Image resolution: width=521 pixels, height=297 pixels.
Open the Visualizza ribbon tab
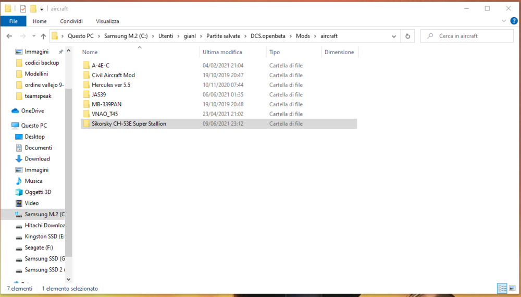click(107, 21)
